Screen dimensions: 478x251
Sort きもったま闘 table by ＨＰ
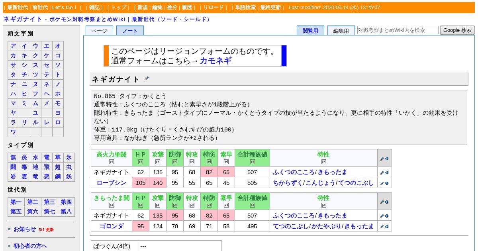coord(141,205)
